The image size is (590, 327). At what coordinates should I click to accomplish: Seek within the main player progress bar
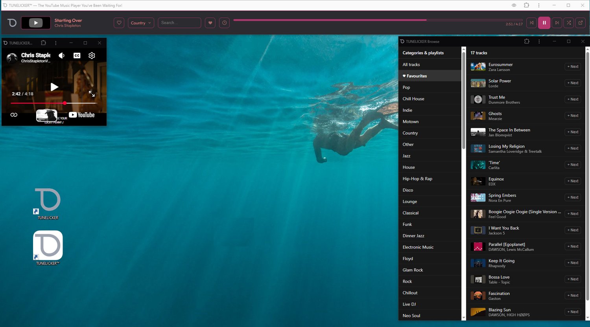[378, 20]
